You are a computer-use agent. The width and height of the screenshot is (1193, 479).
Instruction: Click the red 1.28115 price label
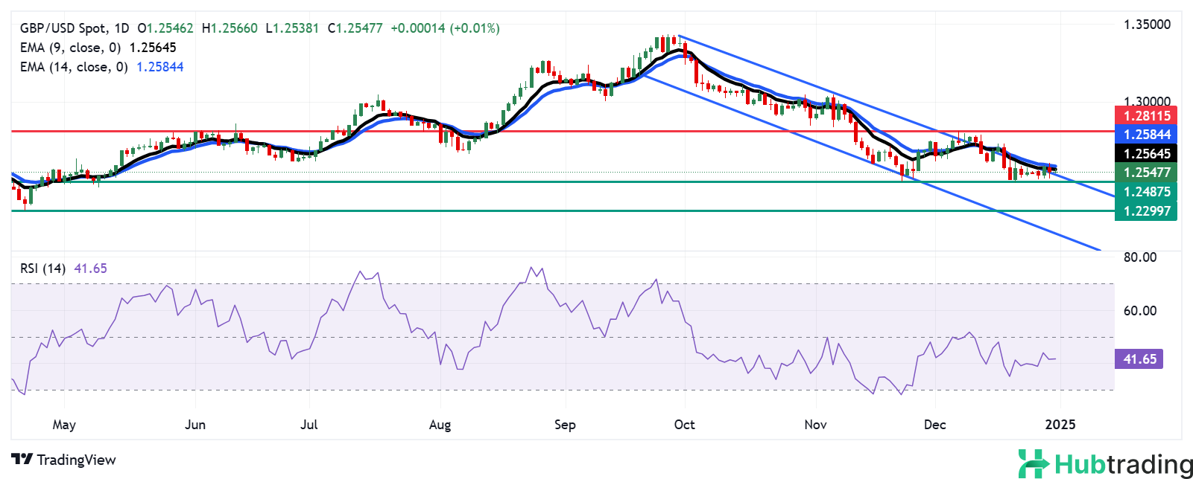[x=1146, y=115]
